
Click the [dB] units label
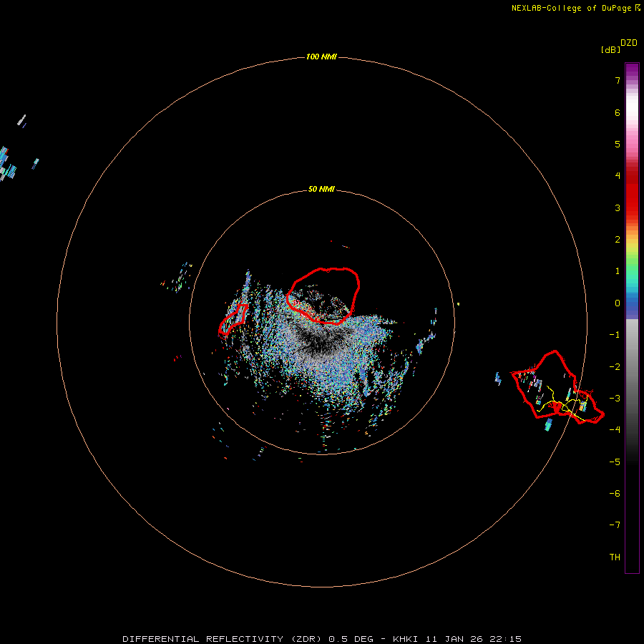[610, 49]
